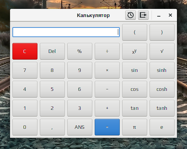Enter digit 2
The height and width of the screenshot is (149, 187).
tap(52, 108)
